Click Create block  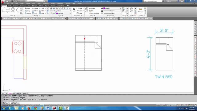[92, 8]
